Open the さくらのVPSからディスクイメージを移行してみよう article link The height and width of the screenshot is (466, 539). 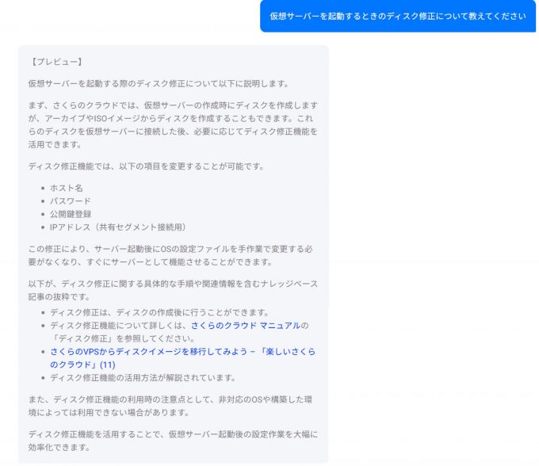tap(182, 358)
